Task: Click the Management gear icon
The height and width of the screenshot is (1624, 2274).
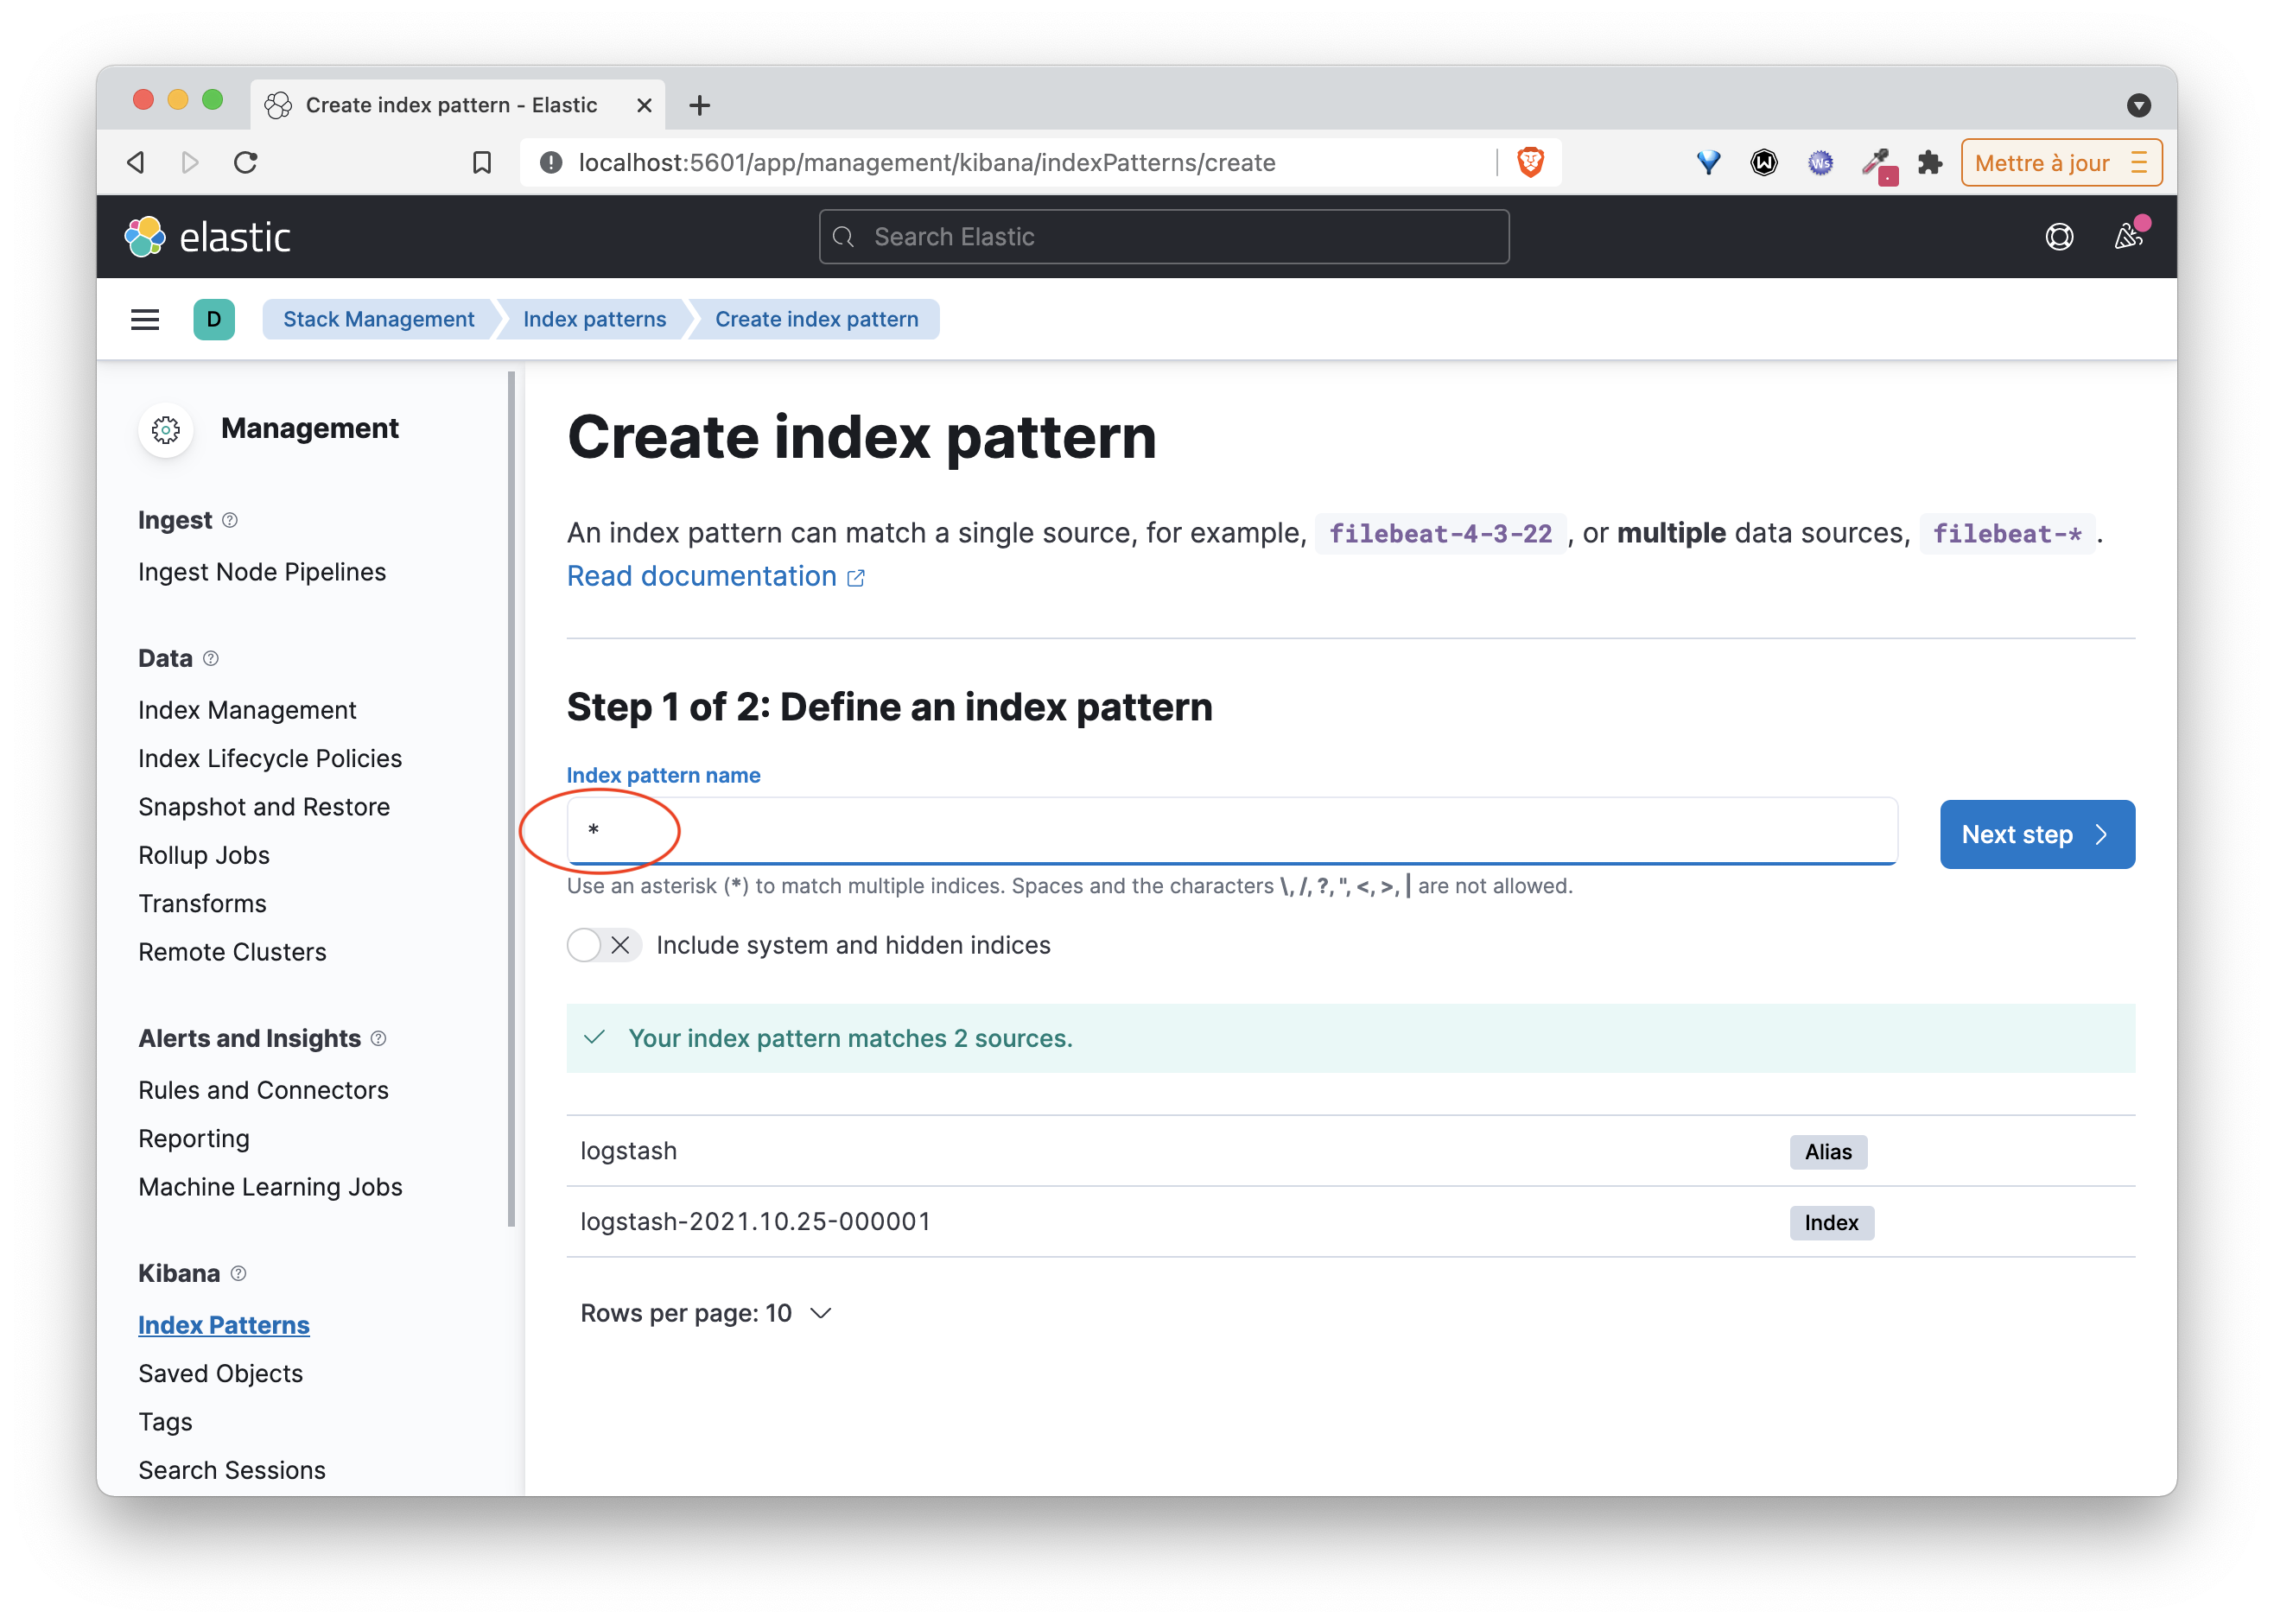Action: pyautogui.click(x=166, y=430)
